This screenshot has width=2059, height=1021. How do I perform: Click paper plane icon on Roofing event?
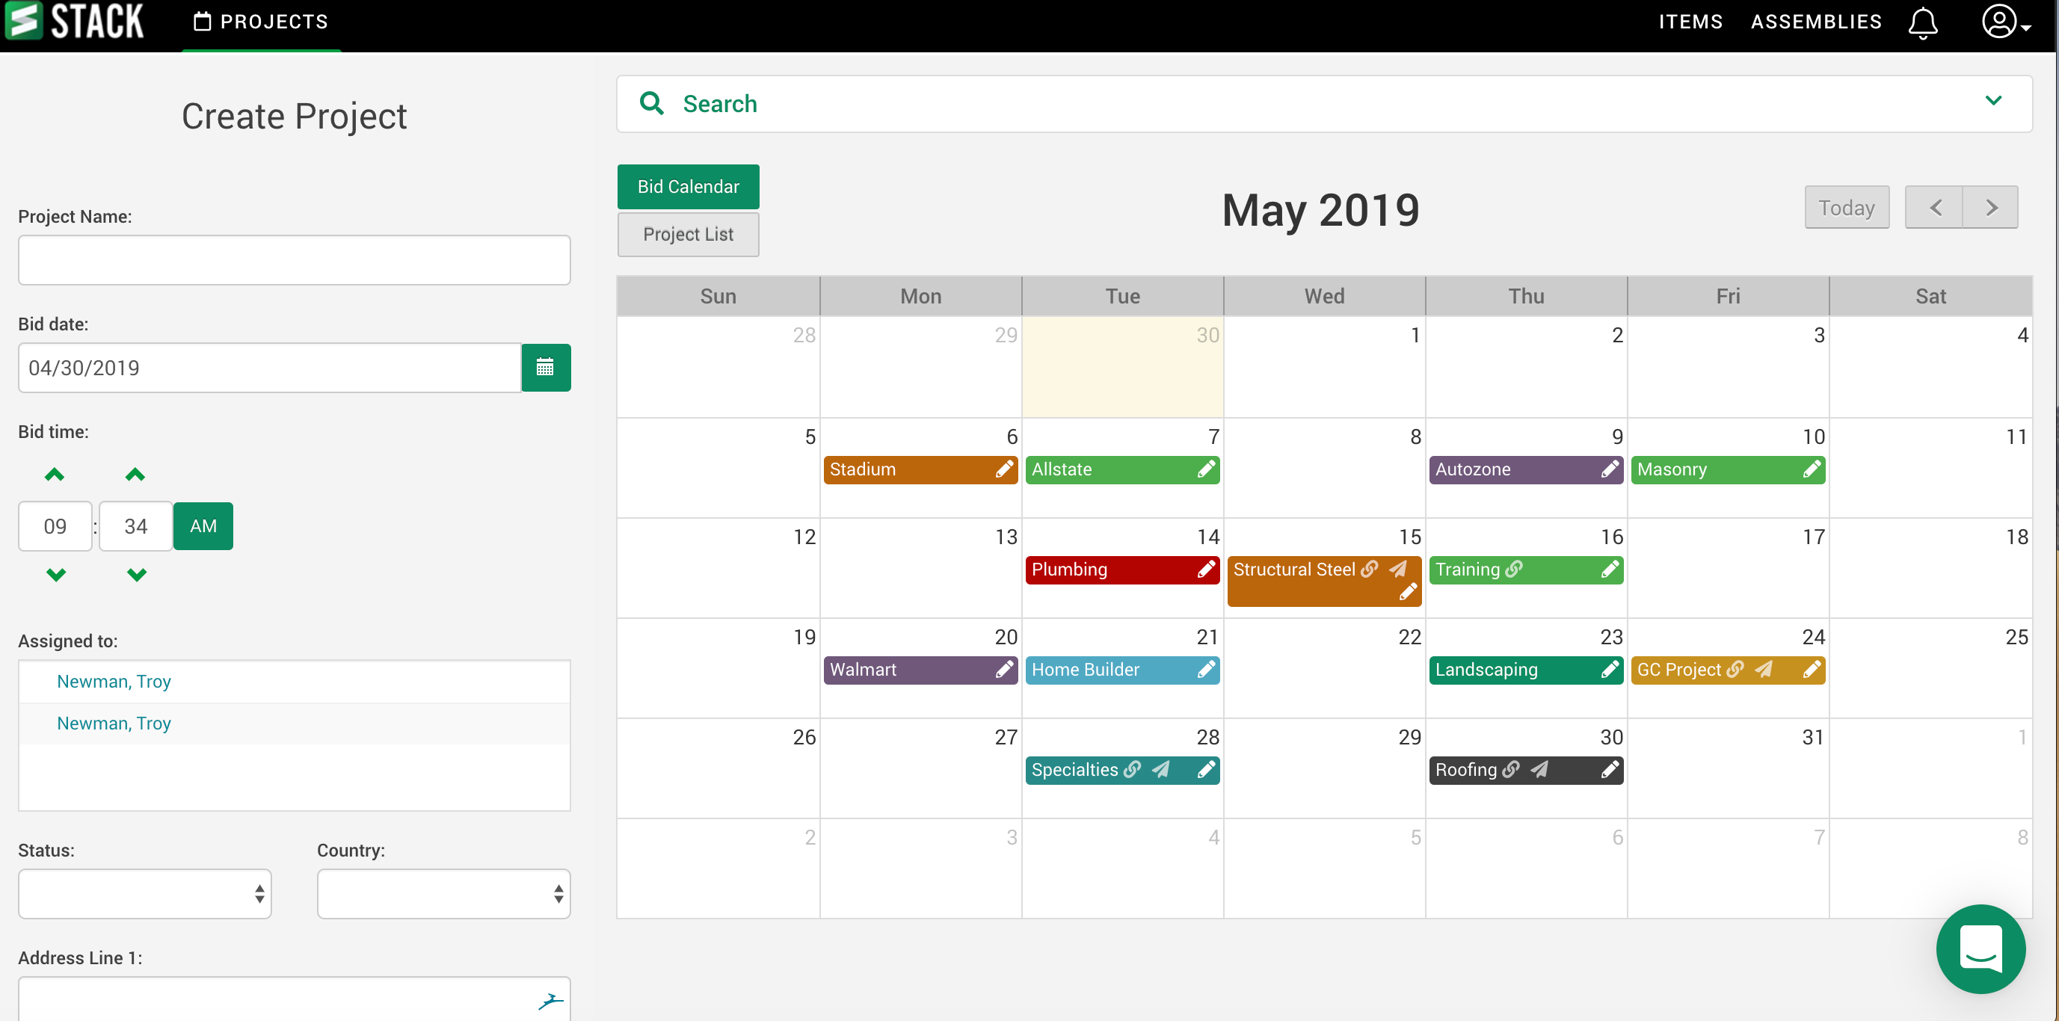(1539, 768)
